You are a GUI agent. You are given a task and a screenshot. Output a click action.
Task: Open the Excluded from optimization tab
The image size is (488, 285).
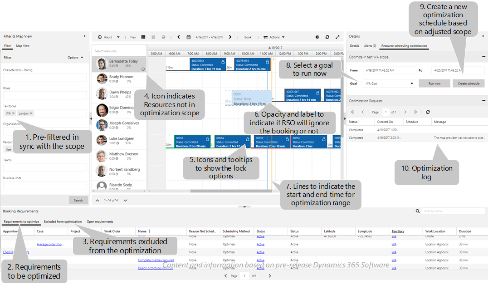62,221
